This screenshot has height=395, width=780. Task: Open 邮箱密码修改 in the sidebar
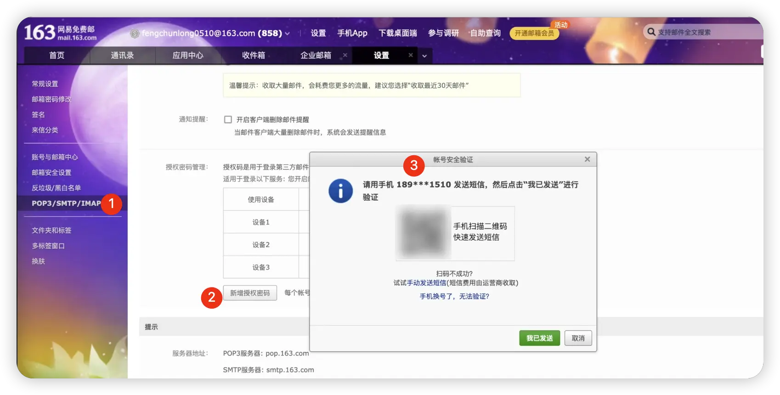[x=51, y=99]
